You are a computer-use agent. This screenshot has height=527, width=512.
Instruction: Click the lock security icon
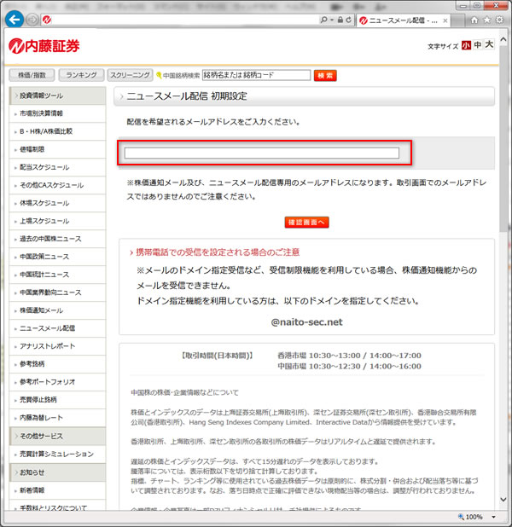coord(340,20)
